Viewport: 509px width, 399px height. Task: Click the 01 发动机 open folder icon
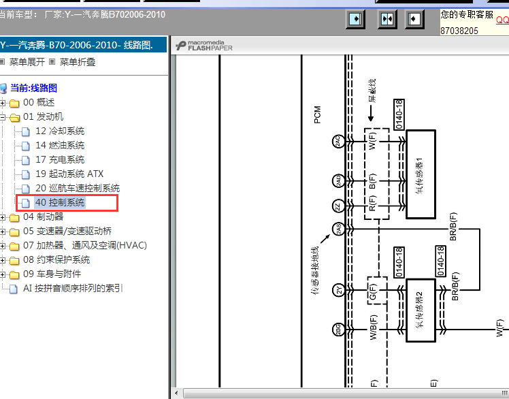(14, 117)
